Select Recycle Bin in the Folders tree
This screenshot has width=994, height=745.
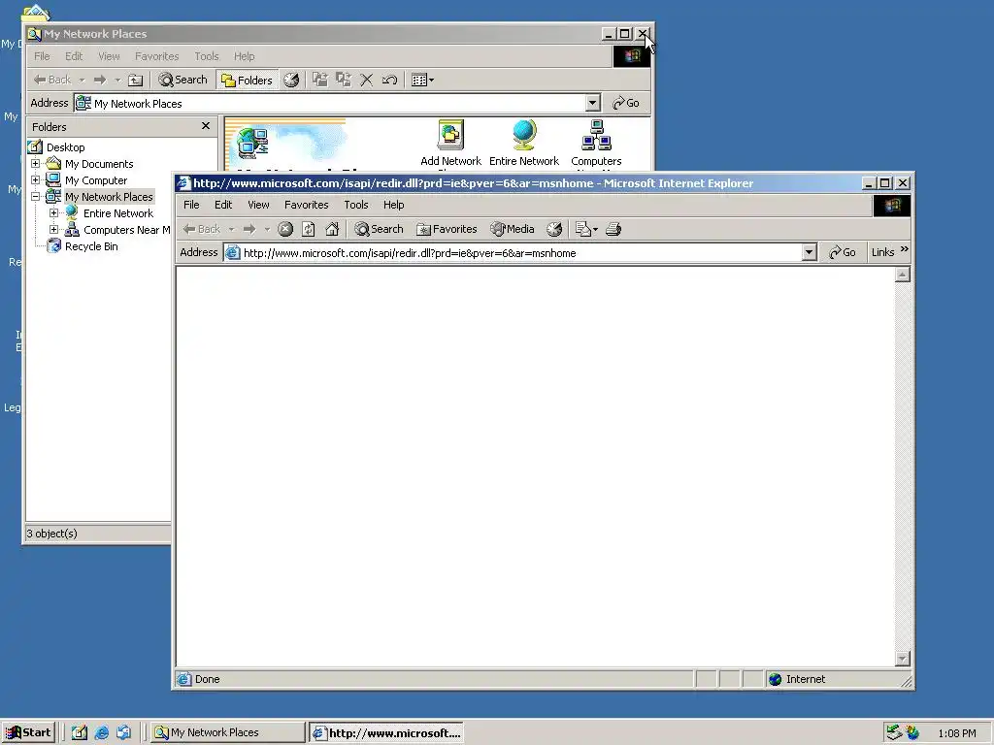pos(91,246)
